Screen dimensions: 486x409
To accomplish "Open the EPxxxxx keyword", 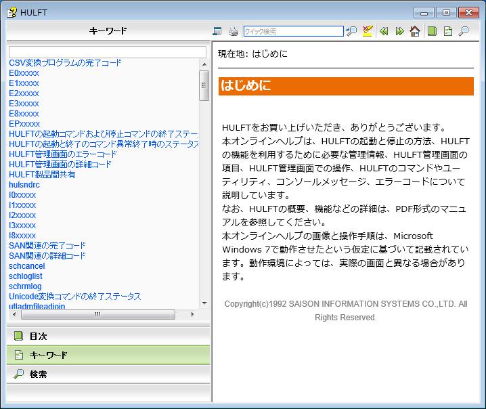I will [x=24, y=124].
